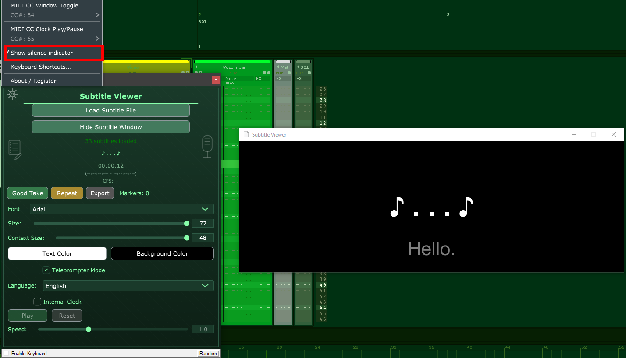626x358 pixels.
Task: Add an FX column to Mst track
Action: point(289,73)
